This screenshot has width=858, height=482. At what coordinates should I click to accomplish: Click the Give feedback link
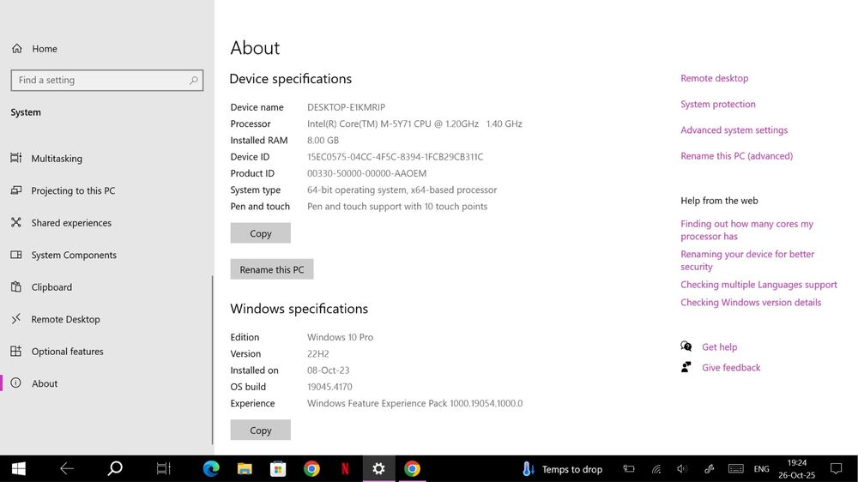(x=731, y=368)
